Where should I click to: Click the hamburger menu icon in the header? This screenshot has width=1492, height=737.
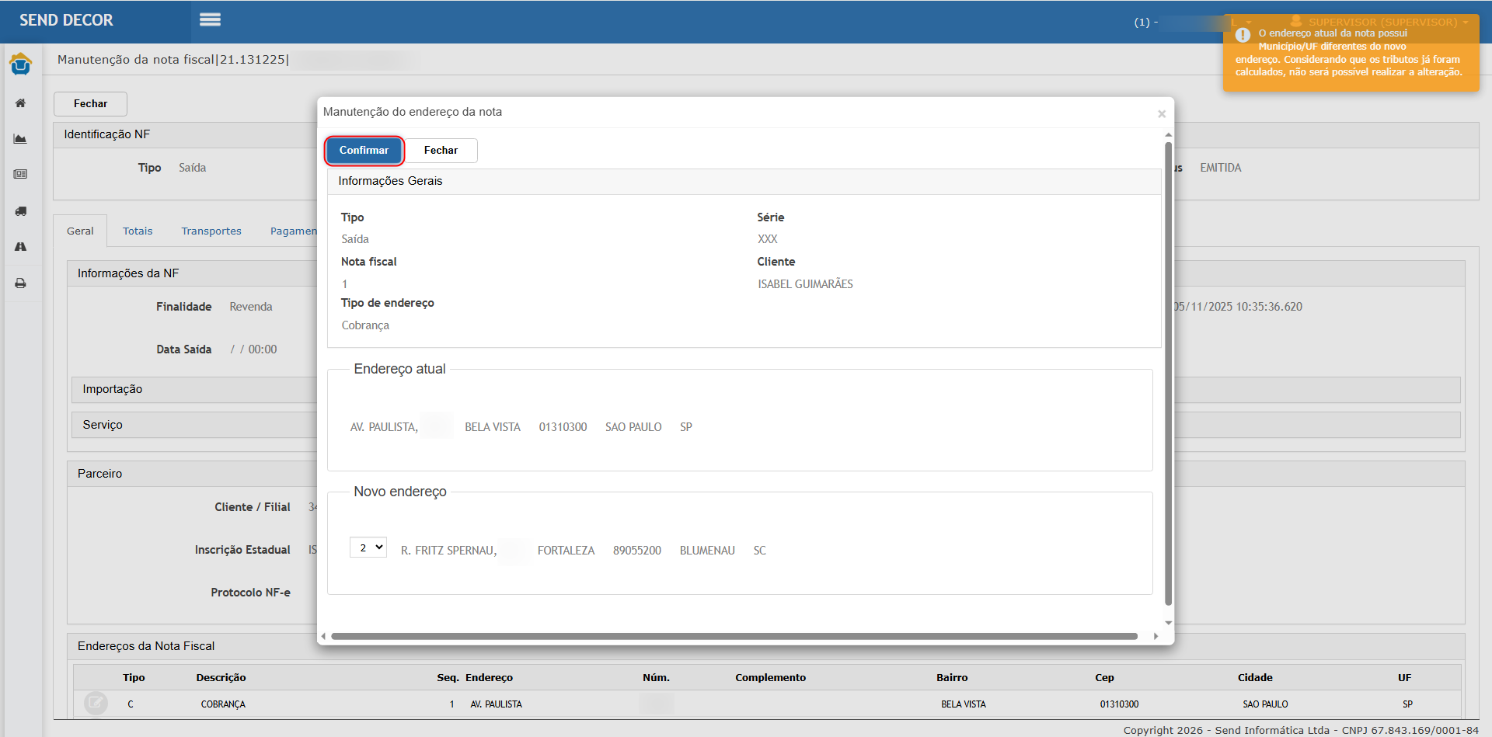tap(210, 20)
